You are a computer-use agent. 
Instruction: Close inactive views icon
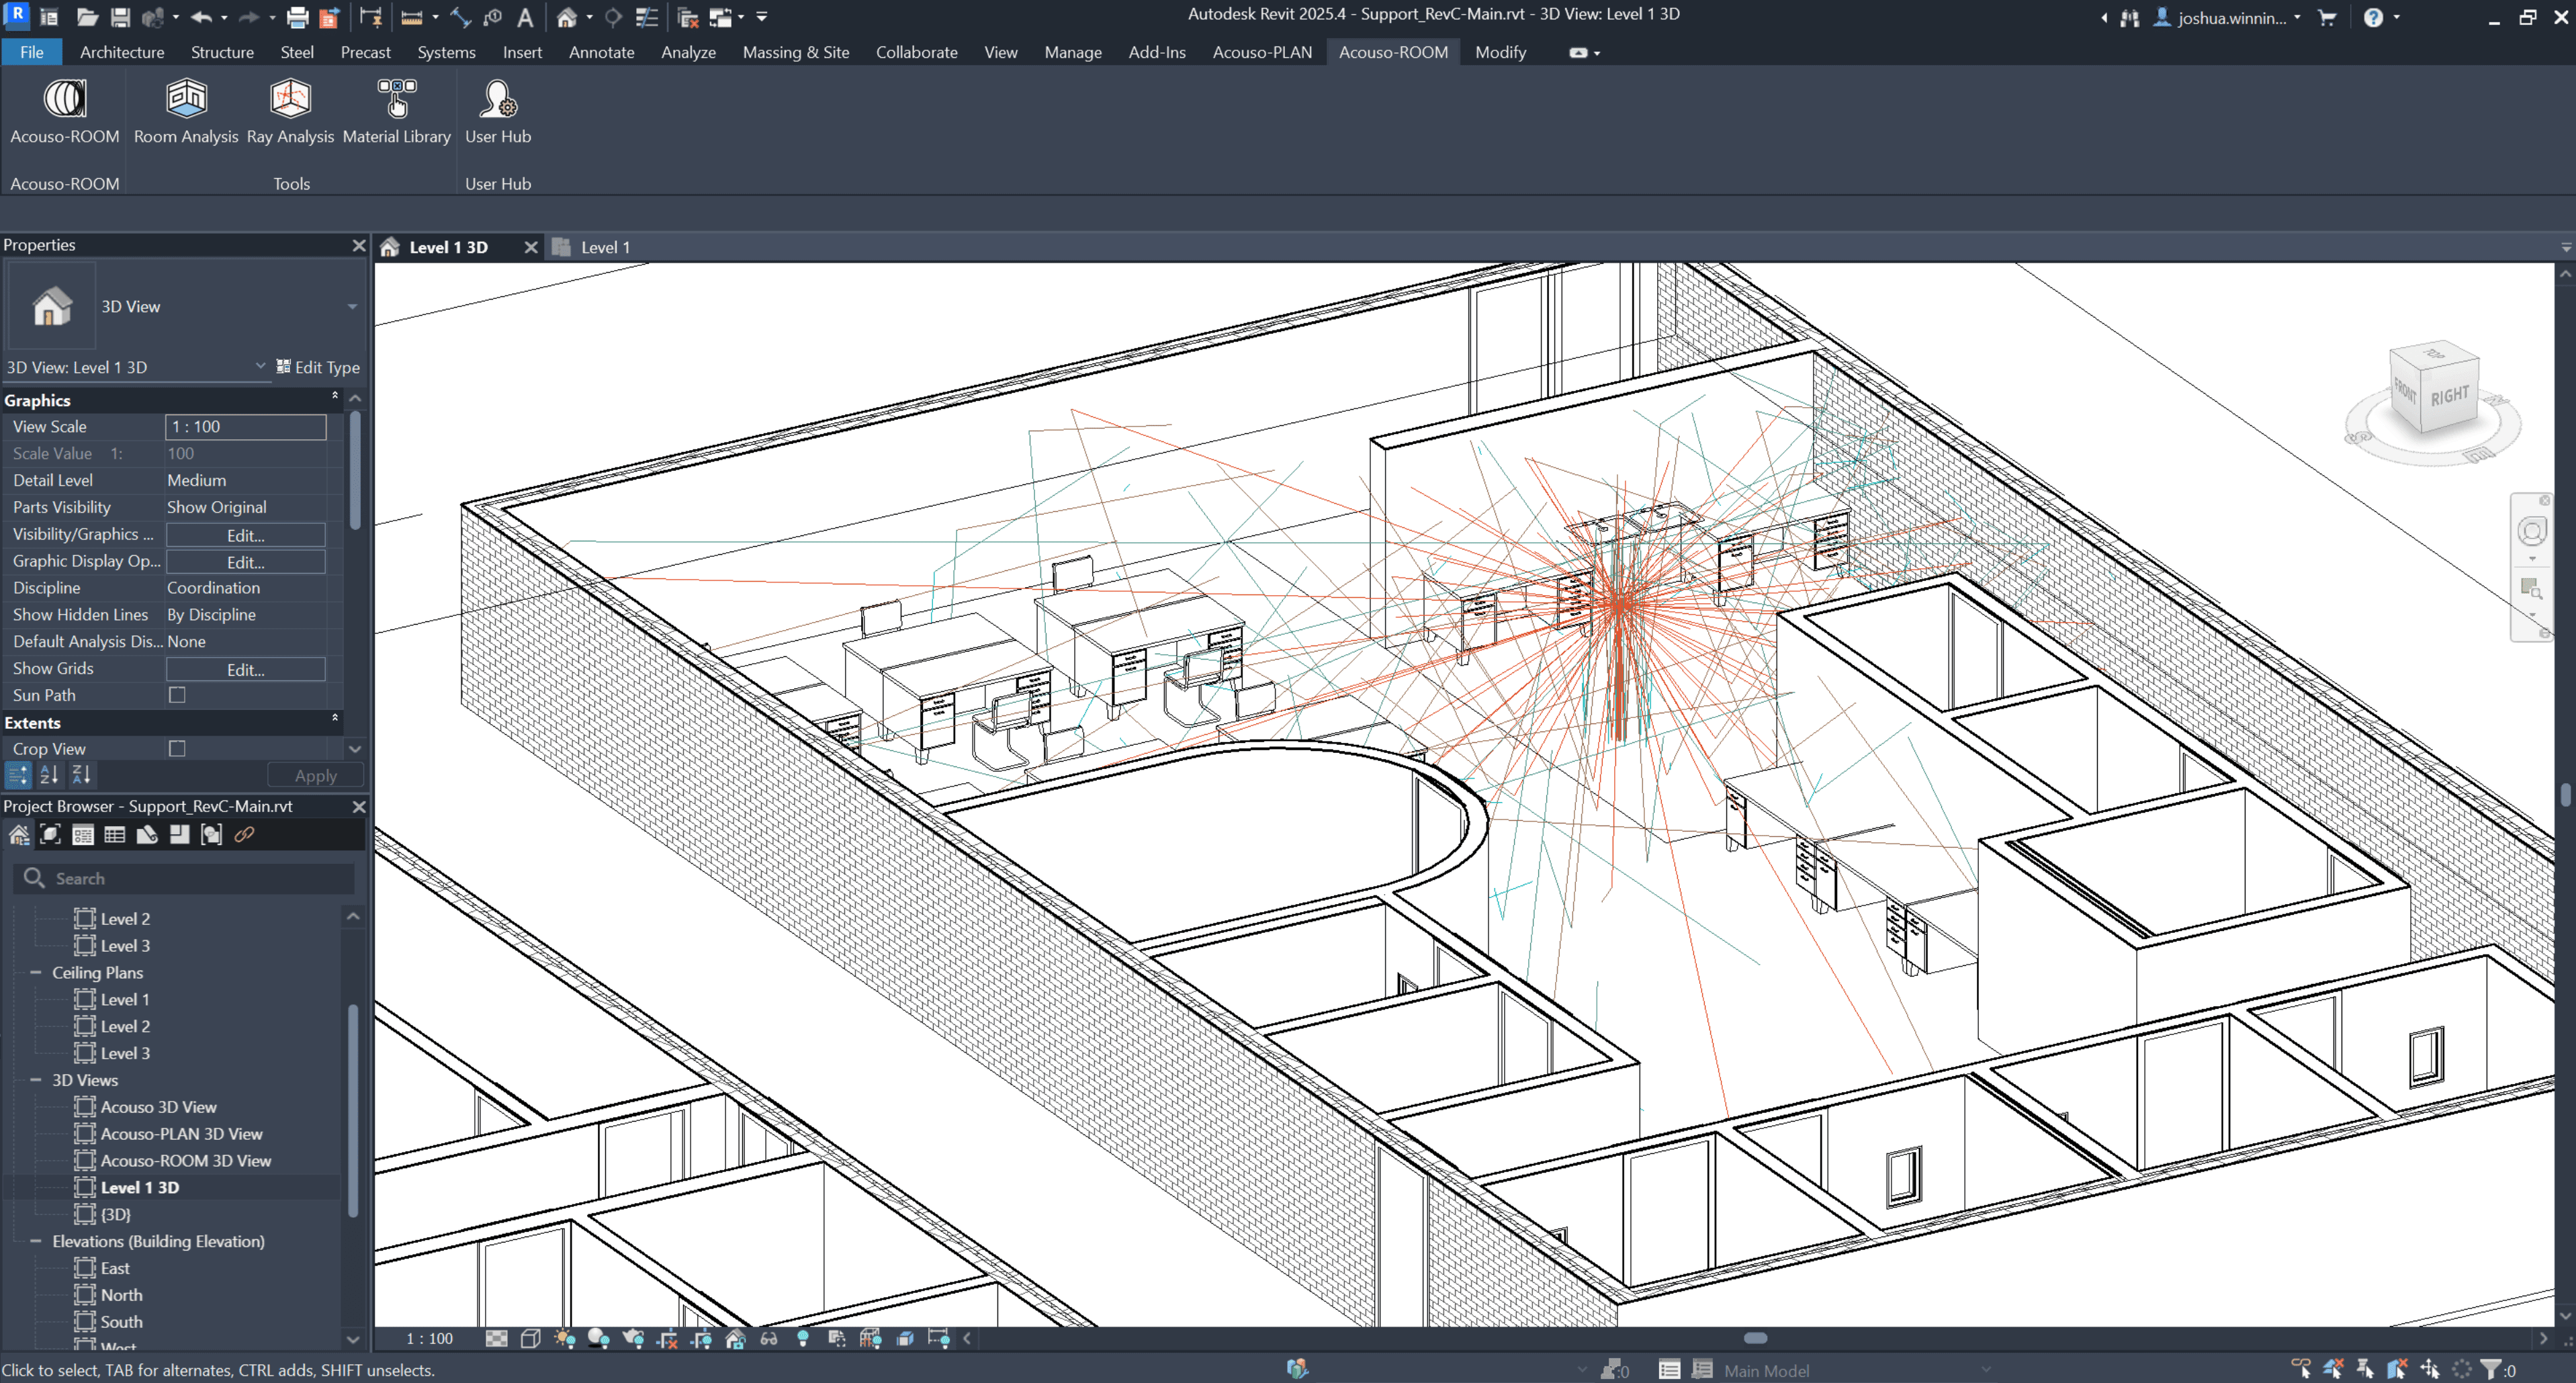click(687, 17)
